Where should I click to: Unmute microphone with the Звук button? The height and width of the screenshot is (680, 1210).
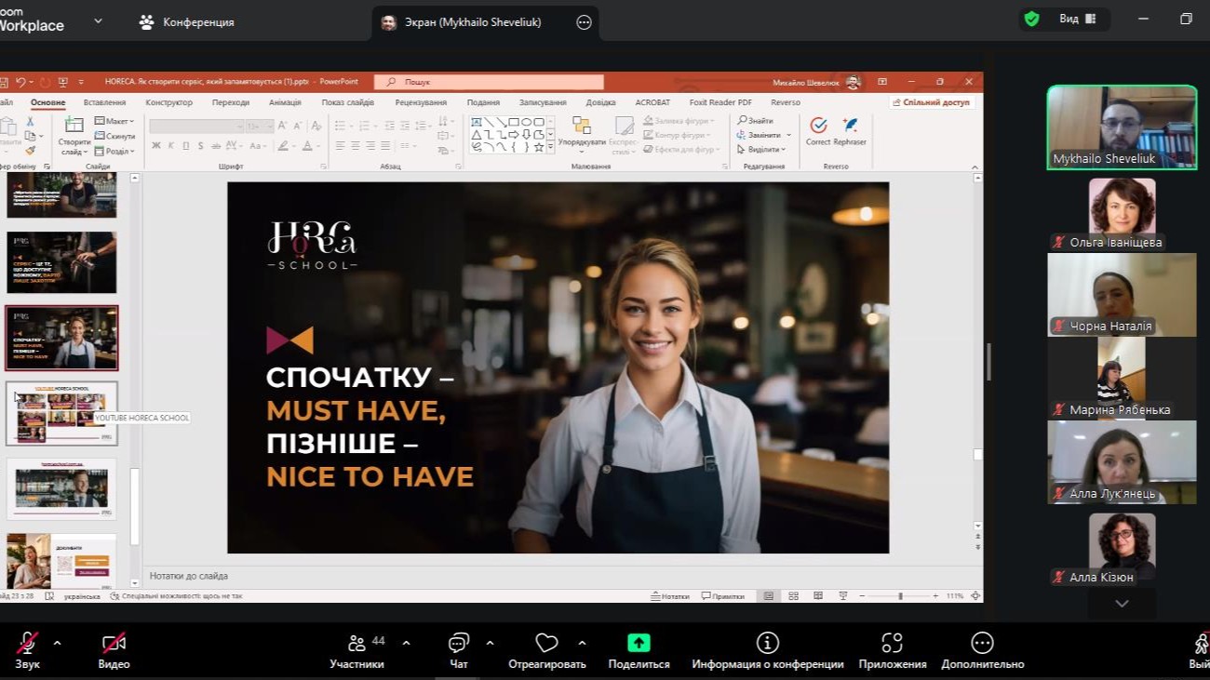coord(27,644)
